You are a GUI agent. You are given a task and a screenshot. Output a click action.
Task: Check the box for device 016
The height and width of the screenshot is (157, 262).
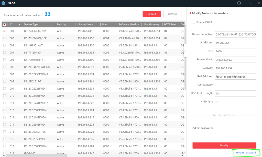click(5, 139)
